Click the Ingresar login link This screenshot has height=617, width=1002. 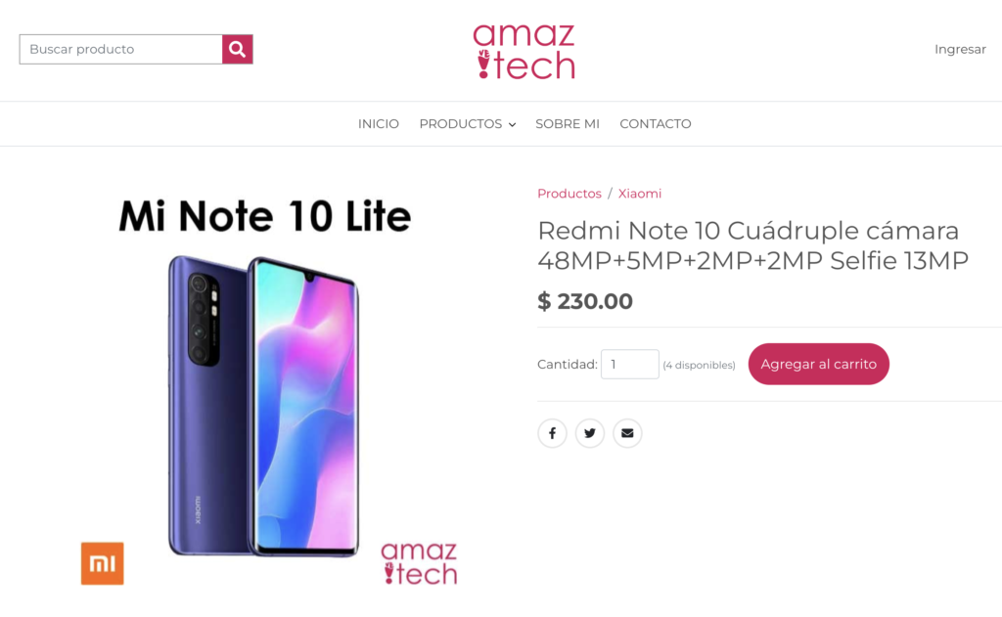960,49
